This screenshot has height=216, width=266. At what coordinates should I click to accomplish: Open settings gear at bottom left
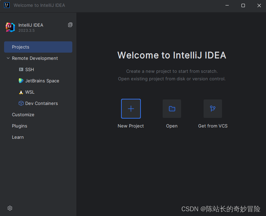click(10, 208)
